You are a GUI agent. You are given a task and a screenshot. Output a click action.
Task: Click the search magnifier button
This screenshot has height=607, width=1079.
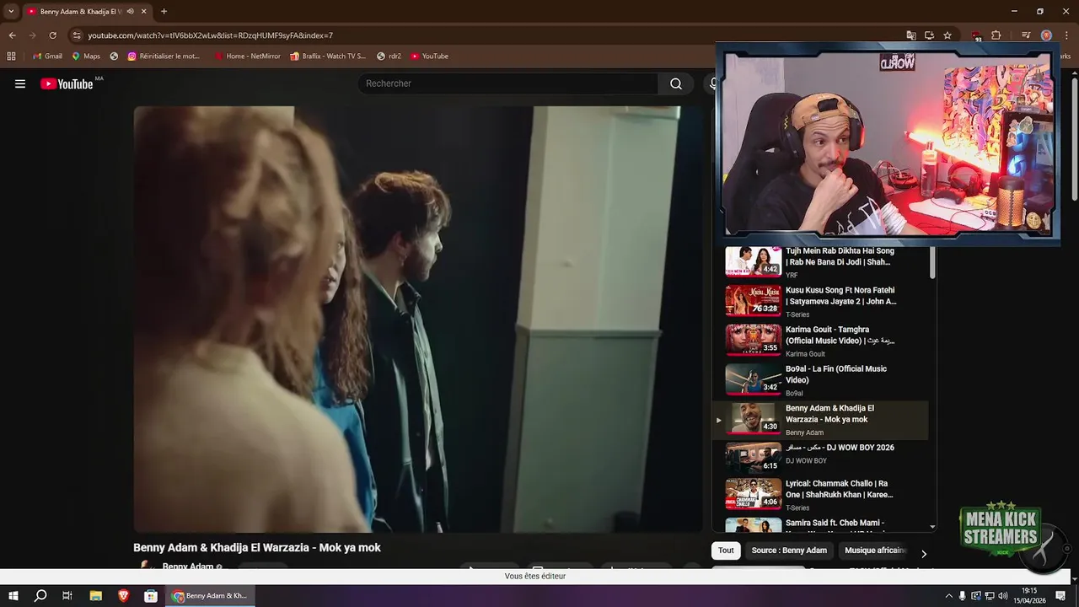tap(676, 83)
